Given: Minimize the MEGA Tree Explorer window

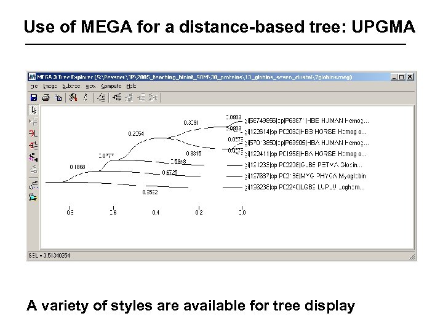Looking at the screenshot, I should [x=394, y=77].
